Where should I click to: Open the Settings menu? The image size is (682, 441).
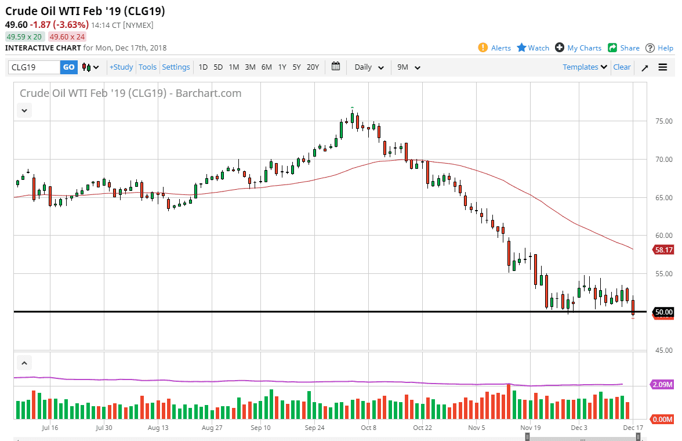point(176,67)
